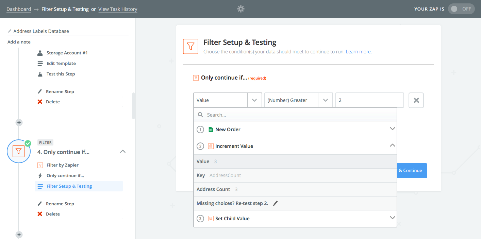Click the sidebar scrollbar

tap(133, 106)
